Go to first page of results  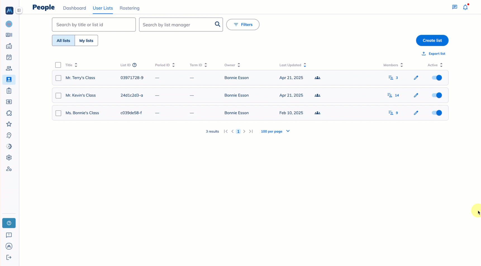[x=226, y=131]
